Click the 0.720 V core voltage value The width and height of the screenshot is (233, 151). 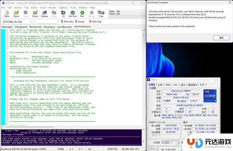194,101
